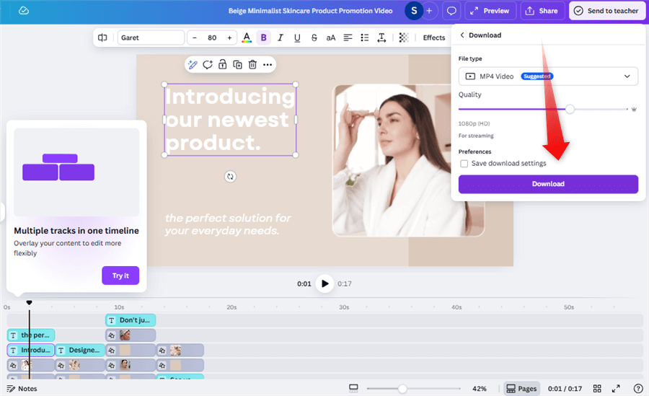
Task: Play the video preview
Action: 325,283
